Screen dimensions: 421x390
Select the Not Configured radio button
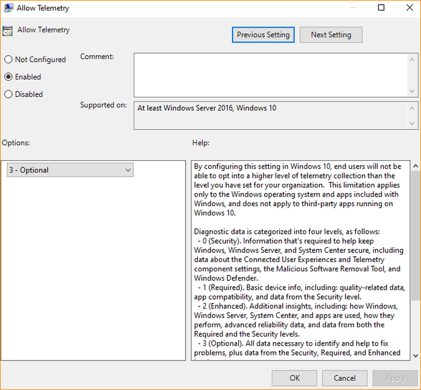tap(35, 59)
